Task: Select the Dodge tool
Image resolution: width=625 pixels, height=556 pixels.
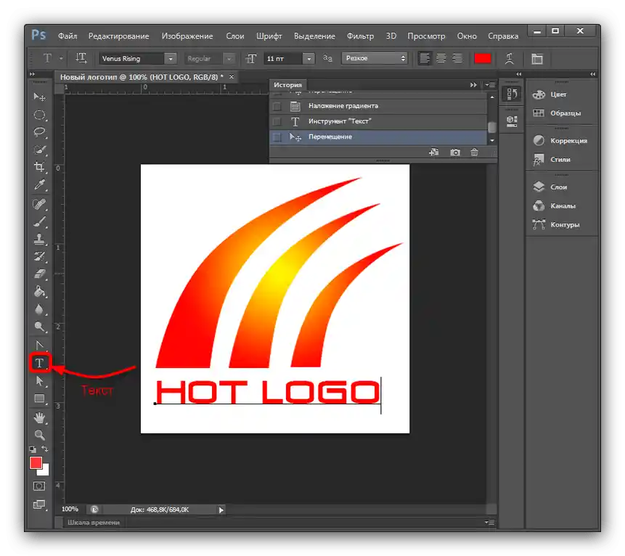Action: point(39,327)
